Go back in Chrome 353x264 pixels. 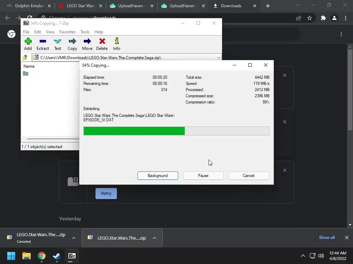click(x=8, y=18)
